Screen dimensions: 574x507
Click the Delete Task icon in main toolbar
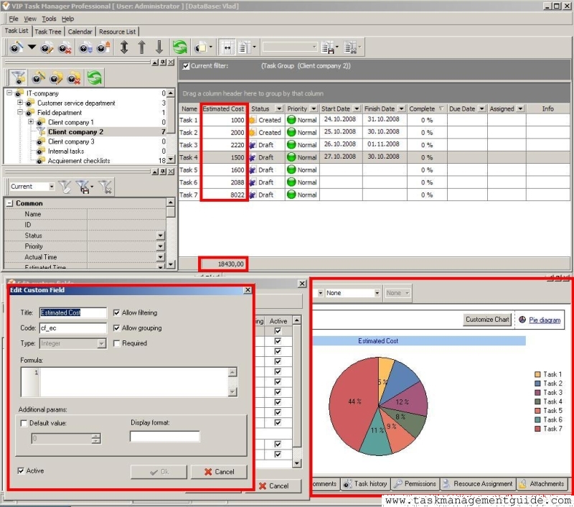point(65,47)
